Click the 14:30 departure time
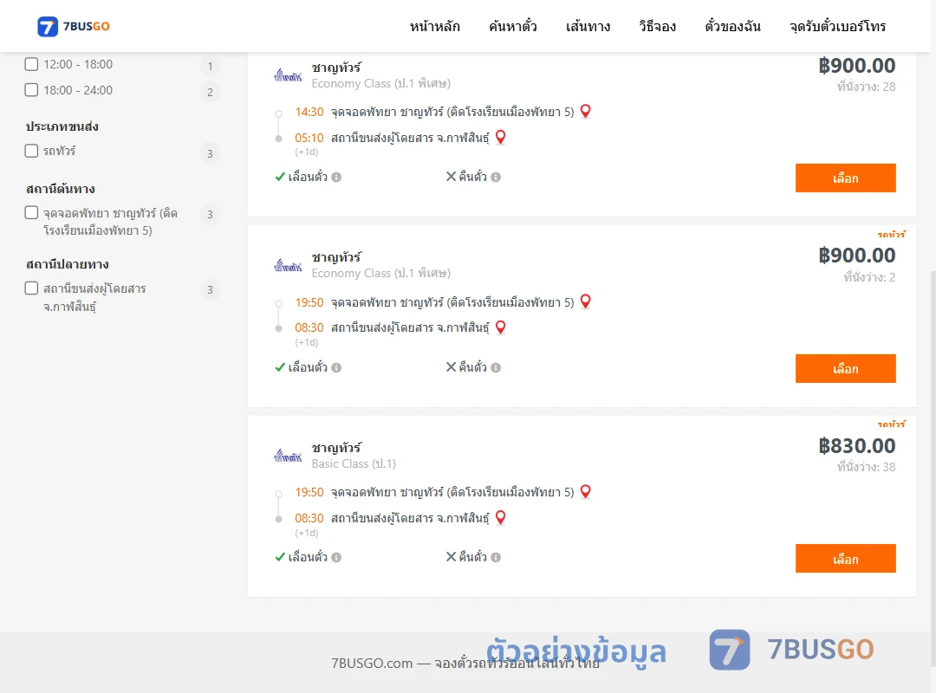936x693 pixels. tap(309, 112)
